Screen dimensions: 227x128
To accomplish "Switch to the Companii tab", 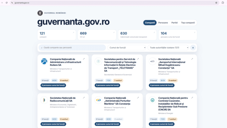I will pos(150,23).
